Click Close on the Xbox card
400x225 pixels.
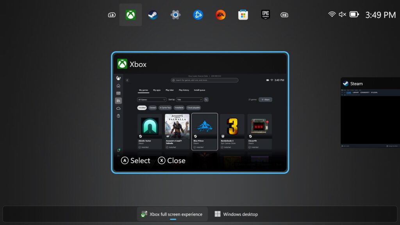click(171, 161)
